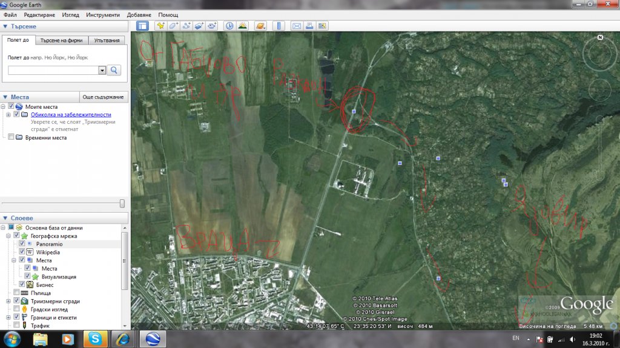Toggle Триизмерни сгради layer checkbox
The height and width of the screenshot is (348, 620).
[x=16, y=301]
